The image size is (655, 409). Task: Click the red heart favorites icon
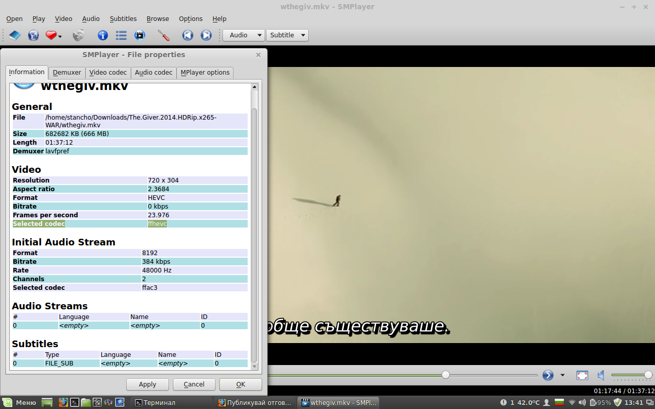[51, 35]
